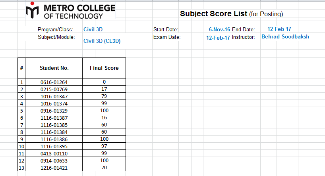Select the Final Score header cell
This screenshot has height=176, width=325.
pyautogui.click(x=104, y=68)
